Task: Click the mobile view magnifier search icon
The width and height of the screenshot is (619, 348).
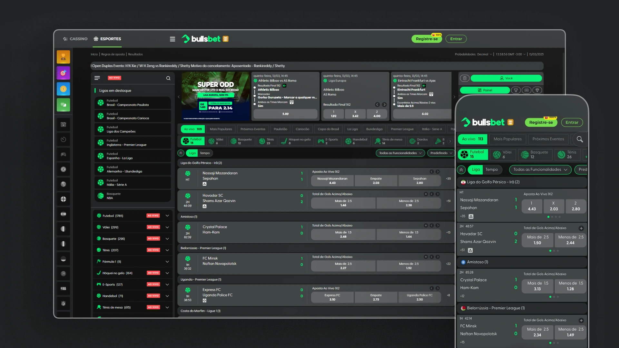Action: coord(580,139)
